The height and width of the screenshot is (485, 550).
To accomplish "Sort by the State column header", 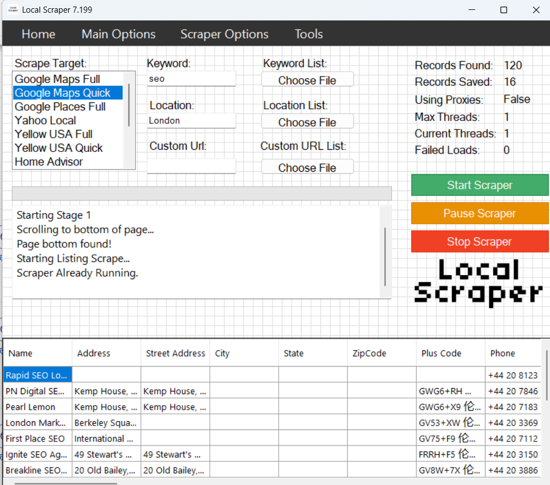I will 313,353.
